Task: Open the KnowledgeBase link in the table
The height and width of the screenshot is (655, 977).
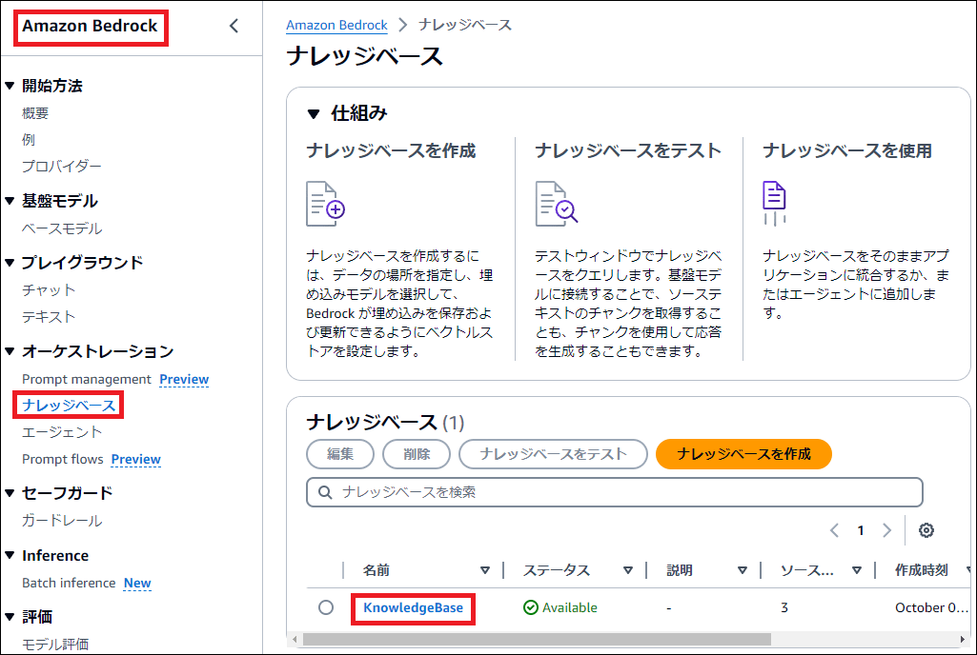Action: click(x=413, y=607)
